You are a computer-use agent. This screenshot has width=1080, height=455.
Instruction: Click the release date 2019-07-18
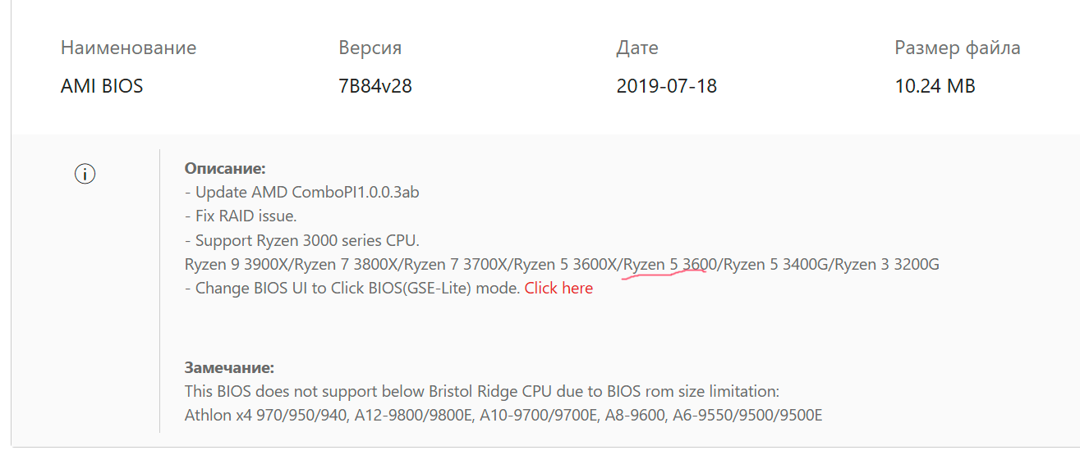pos(667,86)
